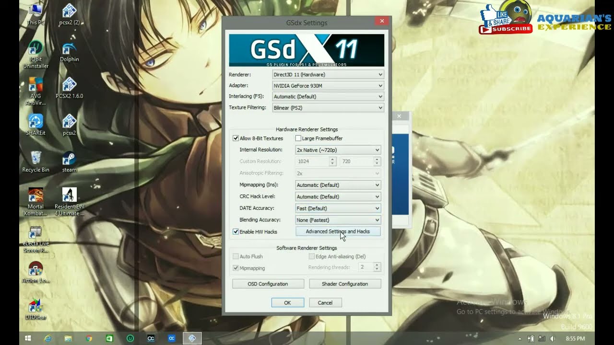Select the Recycle Bin icon
614x345 pixels.
coord(35,161)
